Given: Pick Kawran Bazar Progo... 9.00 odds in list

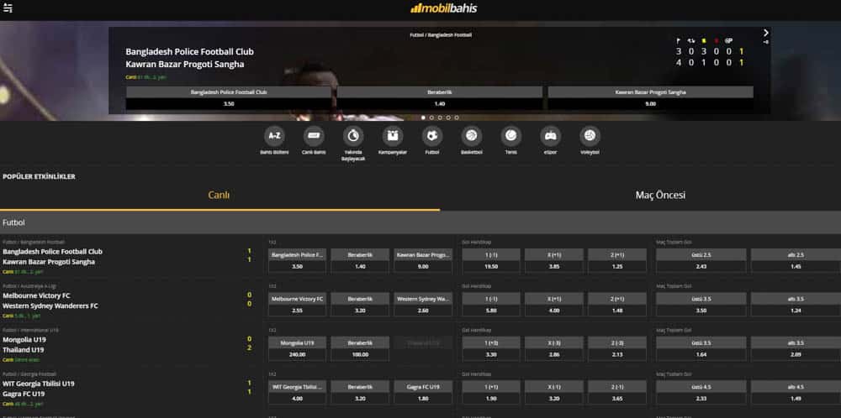Looking at the screenshot, I should pyautogui.click(x=423, y=261).
